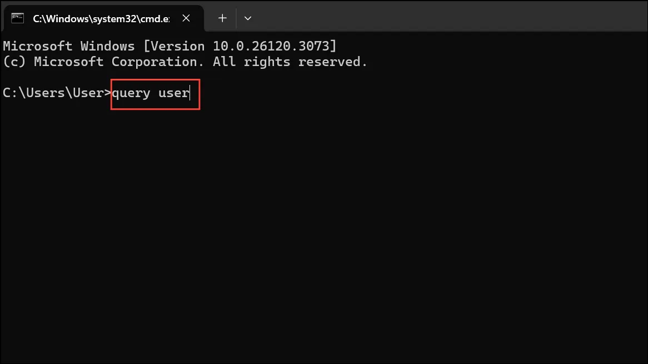Click the typed word "query"
Screen dimensions: 648x364
pos(131,93)
